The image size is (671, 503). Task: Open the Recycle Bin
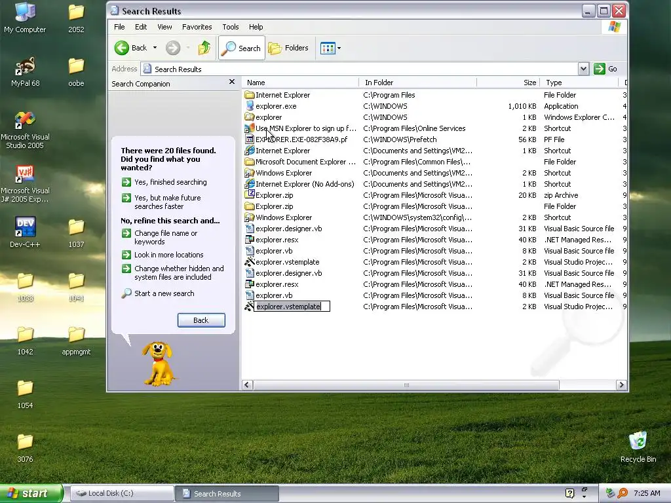coord(638,447)
